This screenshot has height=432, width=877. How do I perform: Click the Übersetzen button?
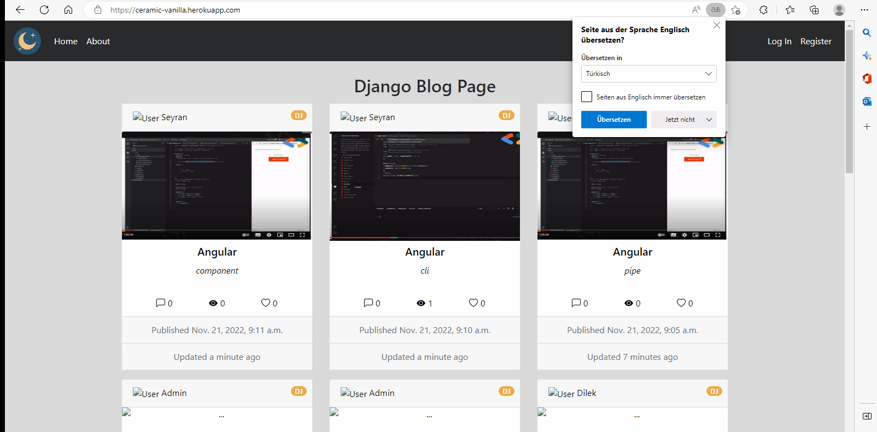pos(613,120)
